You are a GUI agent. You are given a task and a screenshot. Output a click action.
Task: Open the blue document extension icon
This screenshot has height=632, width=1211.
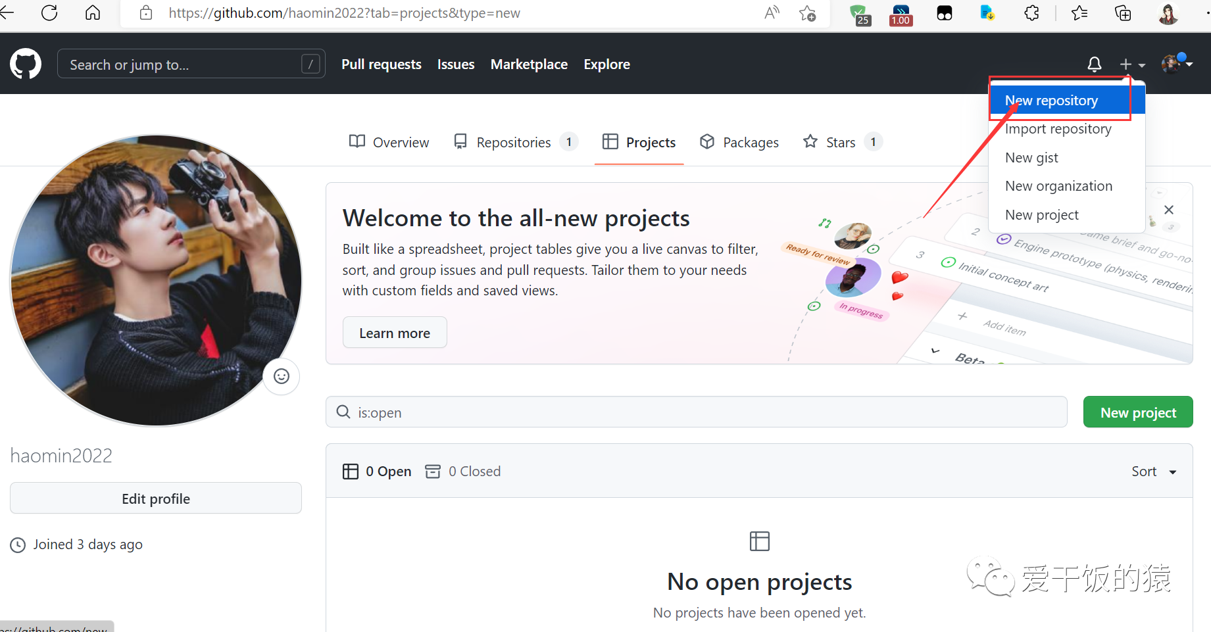pos(987,12)
